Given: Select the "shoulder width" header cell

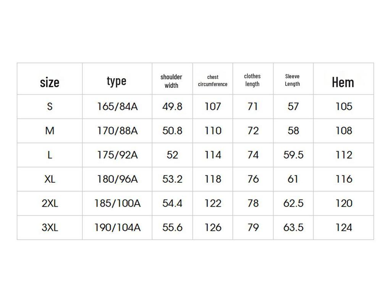Looking at the screenshot, I should (x=171, y=81).
